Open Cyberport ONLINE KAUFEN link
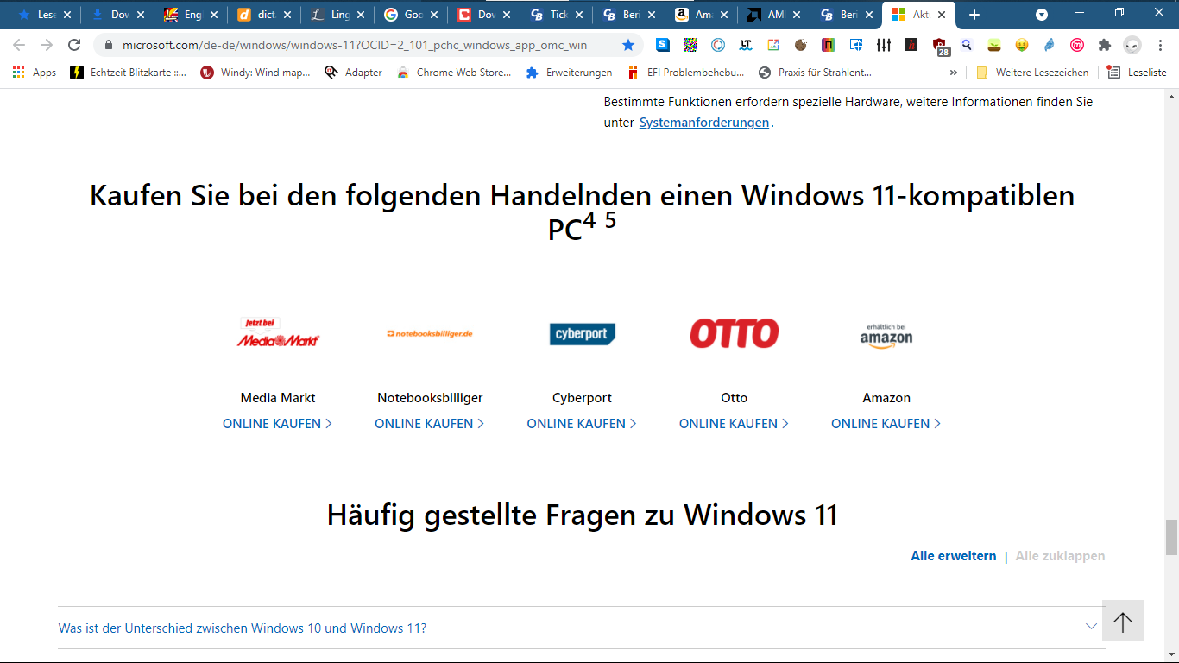This screenshot has width=1179, height=663. (582, 423)
